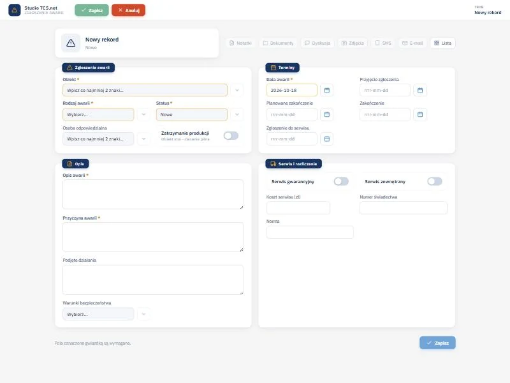Viewport: 510px width, 383px height.
Task: Open calendar picker for Data awarii
Action: pyautogui.click(x=326, y=90)
